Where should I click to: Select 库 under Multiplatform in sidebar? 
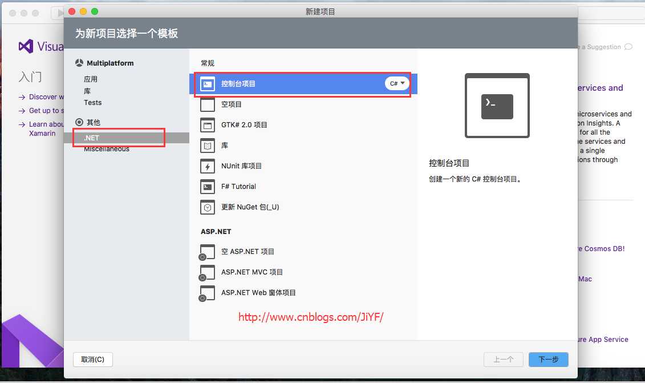pos(87,91)
